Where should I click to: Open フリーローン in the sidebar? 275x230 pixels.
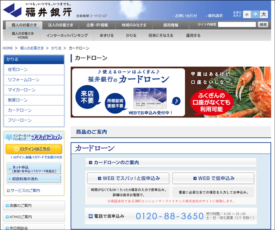pos(34,121)
